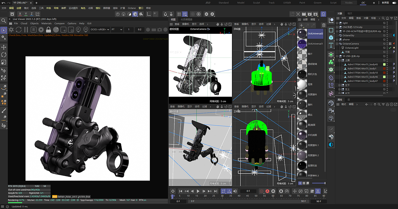Screen dimensions: 398x209
Task: Select the material picker M icon
Action: click(86, 30)
